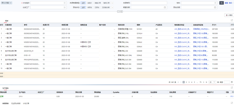Open the page size 20 dropdown
This screenshot has height=105, width=234.
click(x=213, y=82)
